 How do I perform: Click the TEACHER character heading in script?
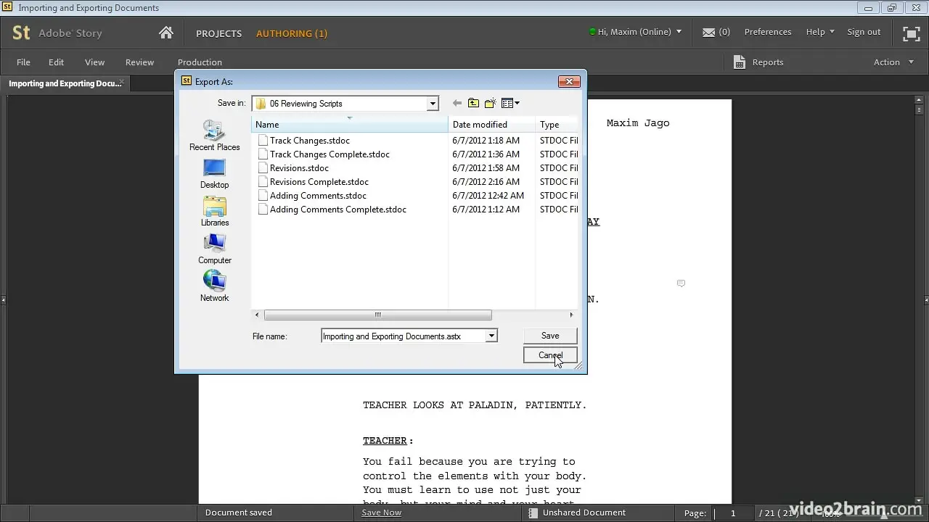pyautogui.click(x=385, y=440)
